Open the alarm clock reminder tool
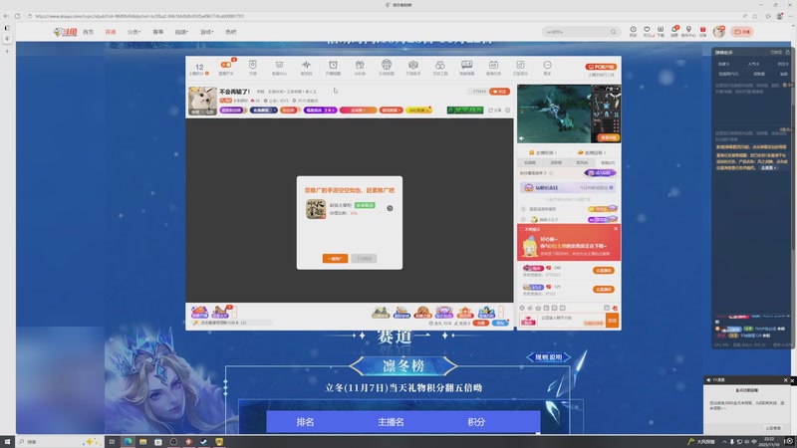Viewport: 797px width, 448px height. (333, 65)
